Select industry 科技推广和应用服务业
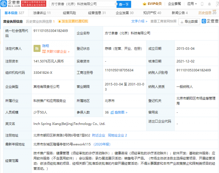This screenshot has width=219, height=173. pyautogui.click(x=50, y=101)
